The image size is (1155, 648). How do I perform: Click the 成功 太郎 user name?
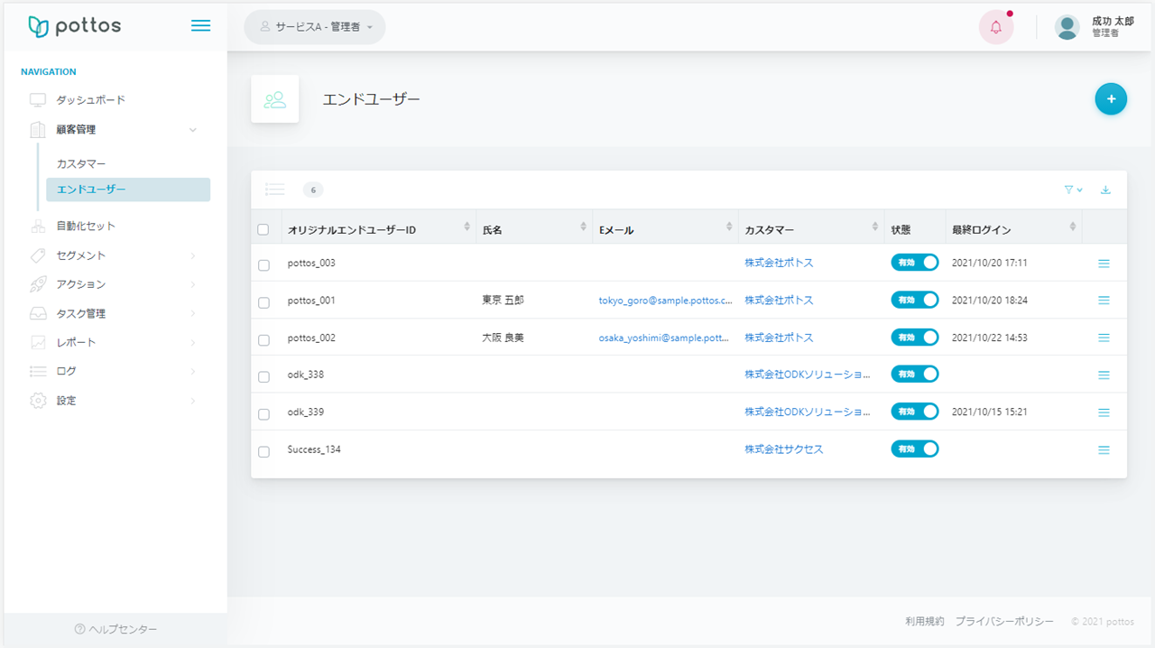pos(1113,21)
